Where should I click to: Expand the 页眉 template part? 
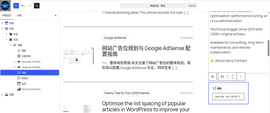[x=2, y=23]
